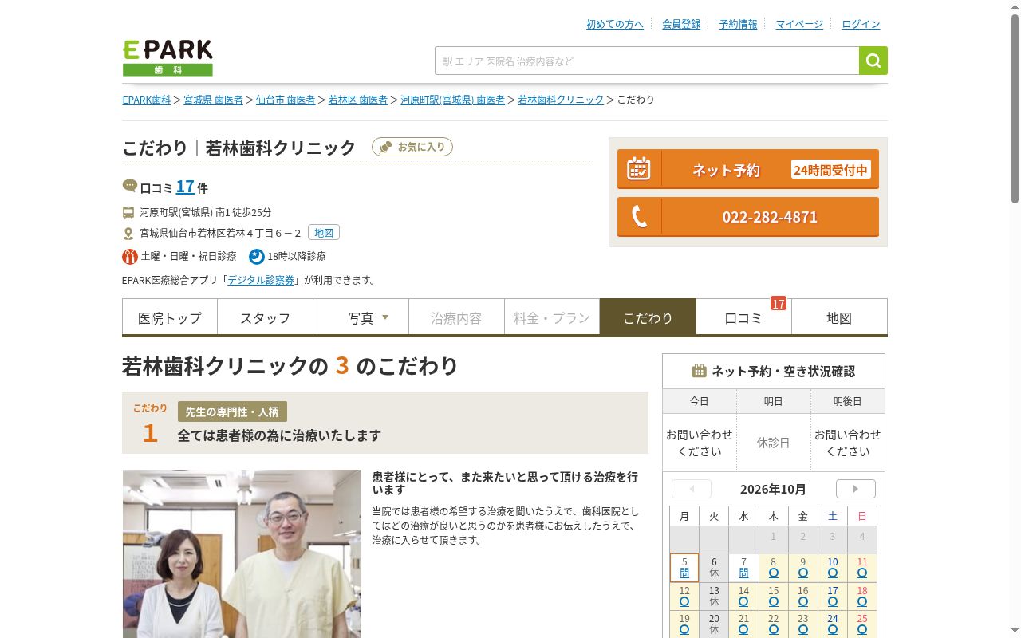Click the green search magnifier button

873,61
